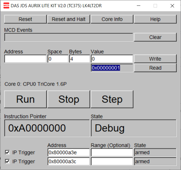Open Help
This screenshot has width=181, height=170.
pyautogui.click(x=155, y=19)
